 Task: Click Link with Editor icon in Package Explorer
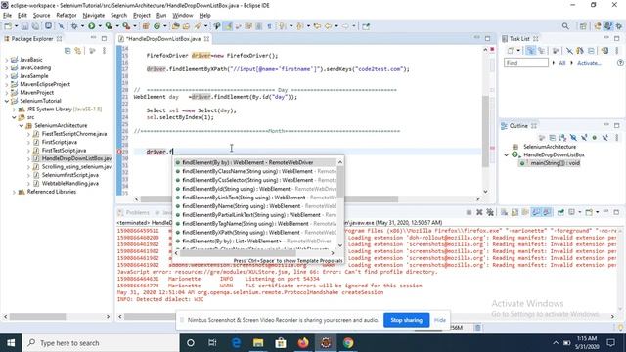pyautogui.click(x=78, y=51)
